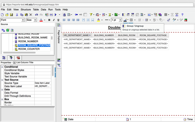
Task: Click the Sort A-Z icon
Action: [x=104, y=15]
